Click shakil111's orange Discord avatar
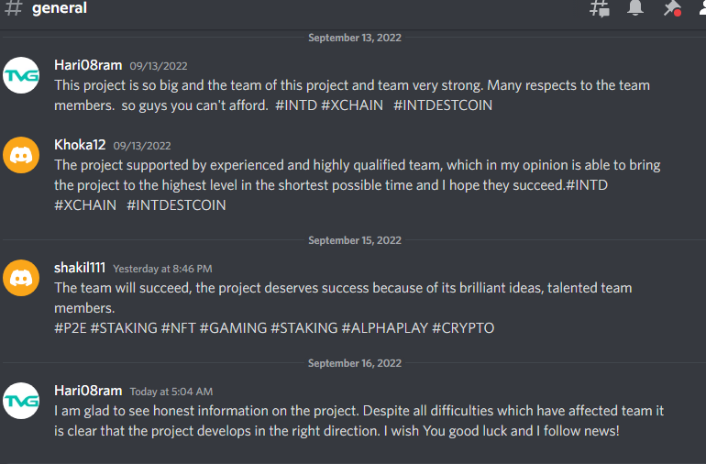The image size is (706, 464). click(x=21, y=278)
